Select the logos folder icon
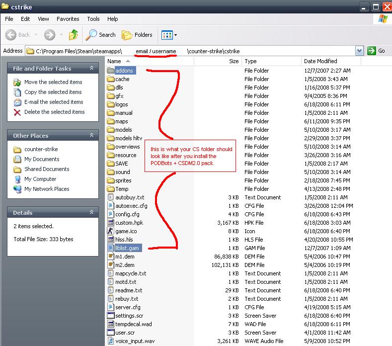This screenshot has height=346, width=392. tap(110, 104)
